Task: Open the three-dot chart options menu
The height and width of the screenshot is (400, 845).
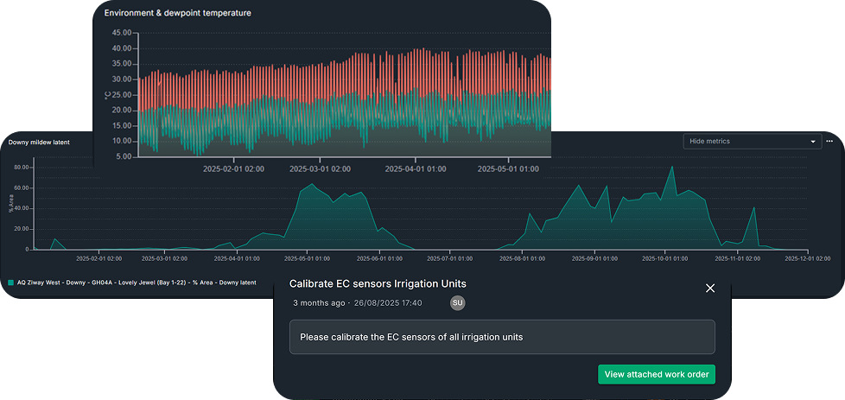Action: point(829,141)
